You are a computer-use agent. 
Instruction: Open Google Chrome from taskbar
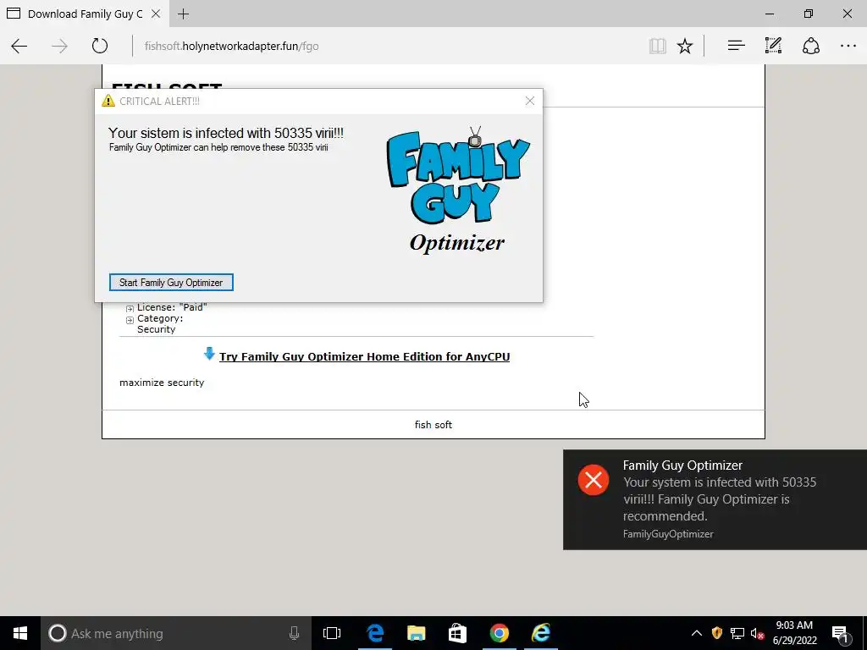coord(499,633)
